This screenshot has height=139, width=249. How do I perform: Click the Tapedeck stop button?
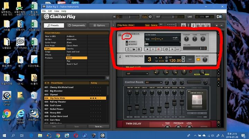pos(147,49)
